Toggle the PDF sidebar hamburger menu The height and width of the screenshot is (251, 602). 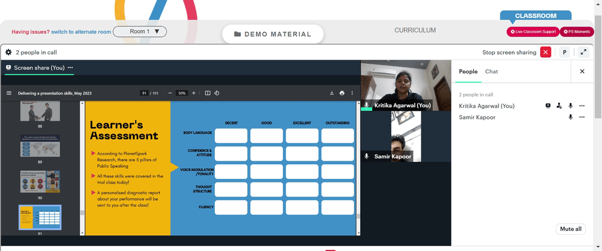pyautogui.click(x=9, y=93)
